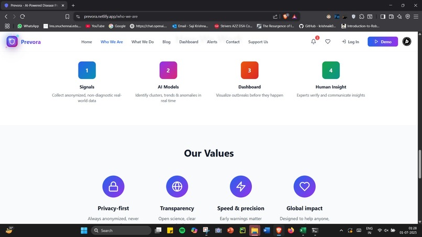Open the bookmarks apps grid icon
Image resolution: width=422 pixels, height=237 pixels.
click(7, 26)
